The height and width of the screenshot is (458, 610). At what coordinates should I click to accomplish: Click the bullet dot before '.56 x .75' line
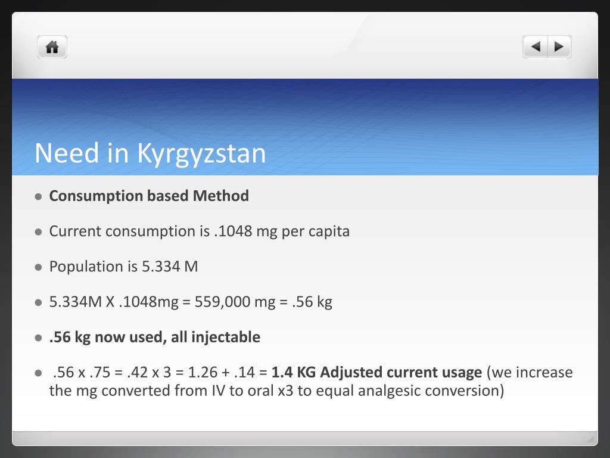38,373
